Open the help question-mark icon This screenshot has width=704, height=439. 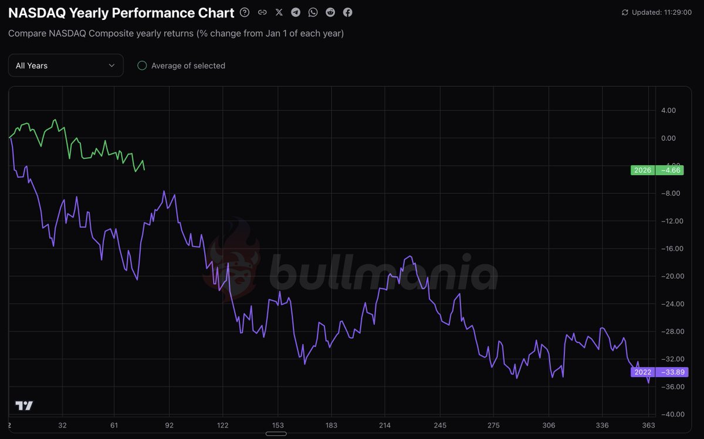[245, 12]
